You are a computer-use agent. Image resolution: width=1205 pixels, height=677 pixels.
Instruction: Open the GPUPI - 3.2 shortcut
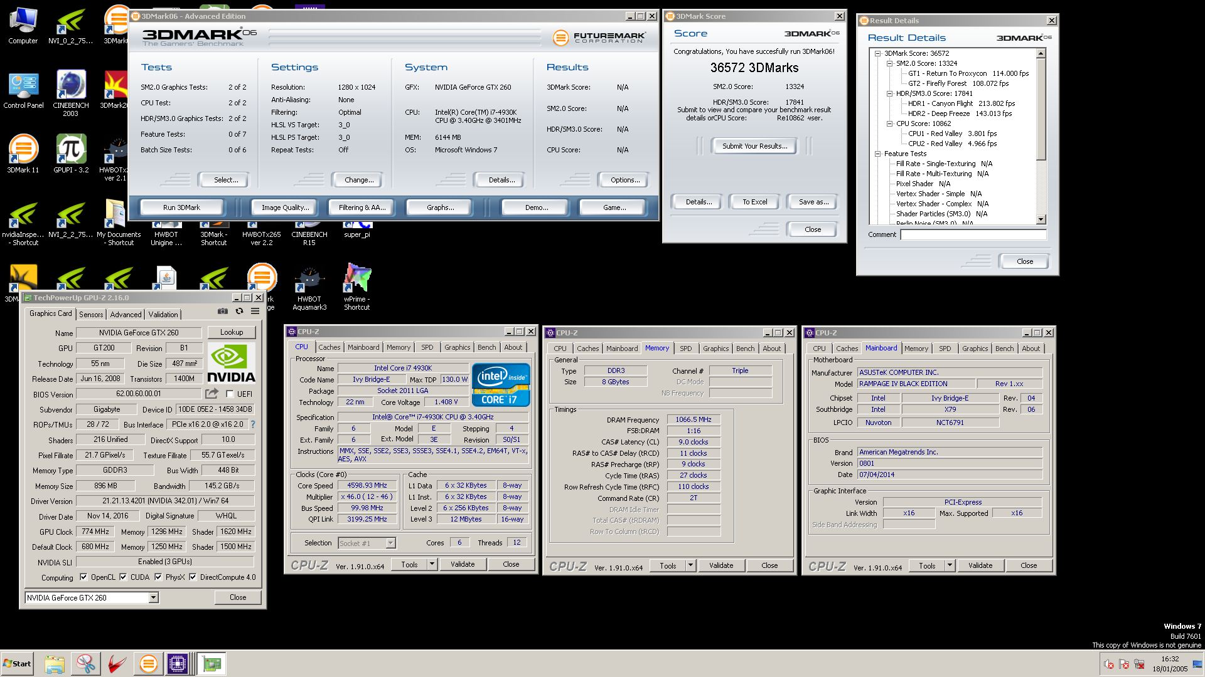pos(71,154)
